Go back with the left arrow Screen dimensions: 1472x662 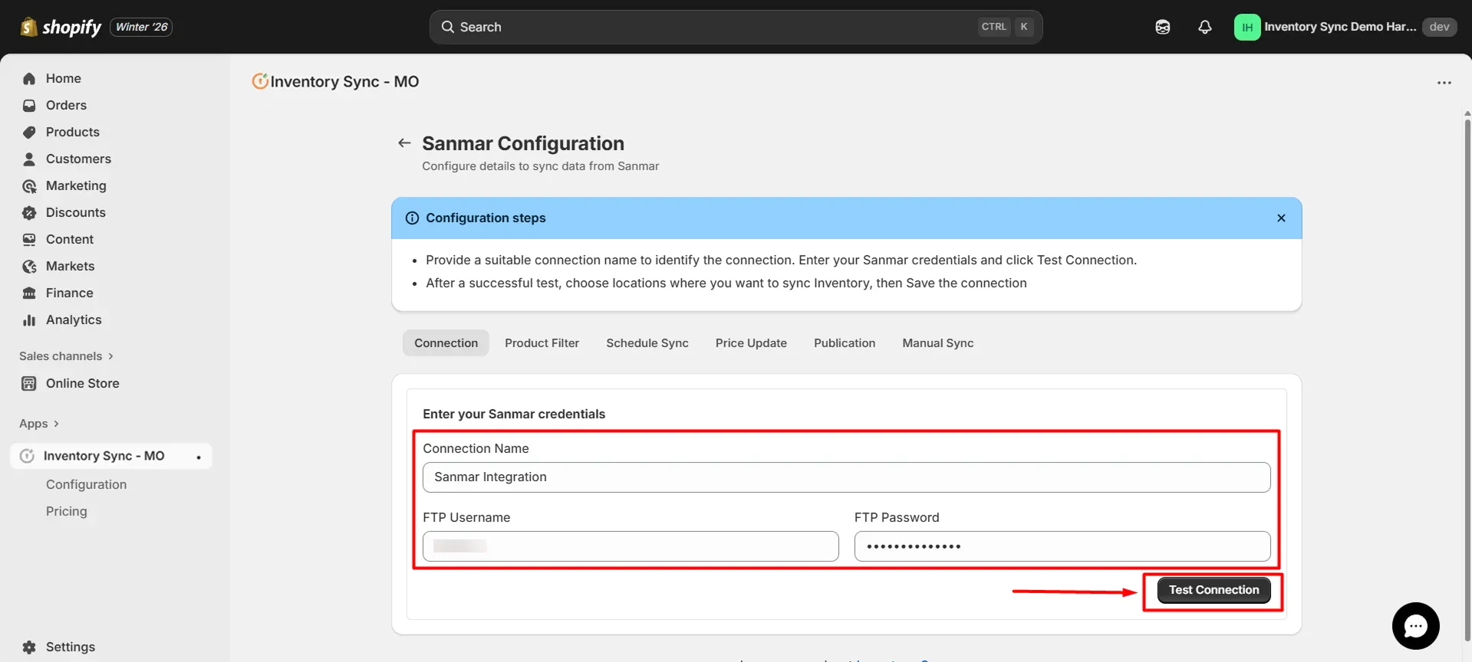pos(404,143)
